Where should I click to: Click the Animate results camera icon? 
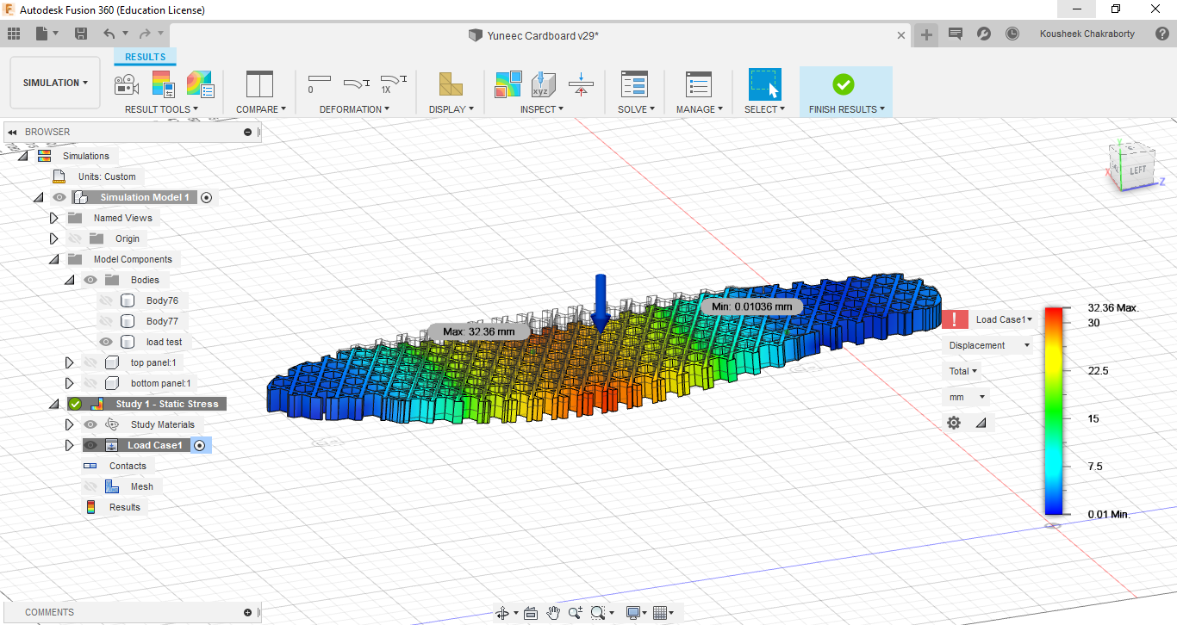pos(127,84)
